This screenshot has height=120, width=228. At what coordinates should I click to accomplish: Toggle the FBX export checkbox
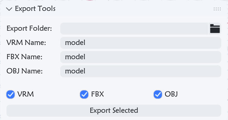point(84,95)
